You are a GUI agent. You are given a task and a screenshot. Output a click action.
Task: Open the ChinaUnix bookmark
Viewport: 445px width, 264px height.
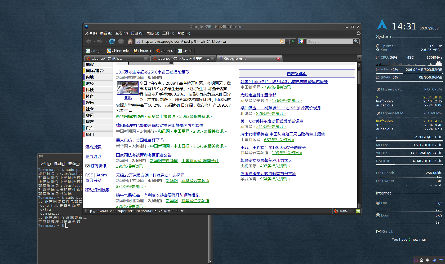tap(118, 51)
